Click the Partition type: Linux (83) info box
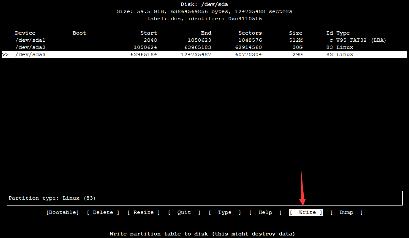This screenshot has width=409, height=238. point(204,198)
